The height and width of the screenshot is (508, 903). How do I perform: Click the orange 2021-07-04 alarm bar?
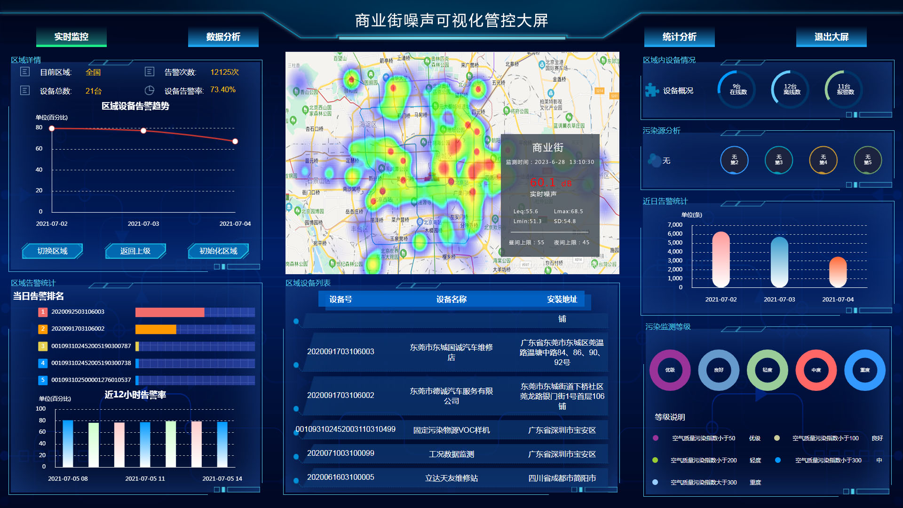tap(838, 272)
